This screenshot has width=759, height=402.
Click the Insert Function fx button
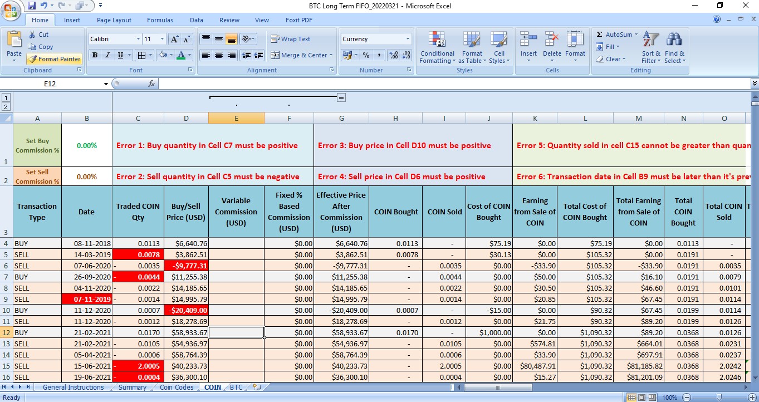[x=151, y=84]
